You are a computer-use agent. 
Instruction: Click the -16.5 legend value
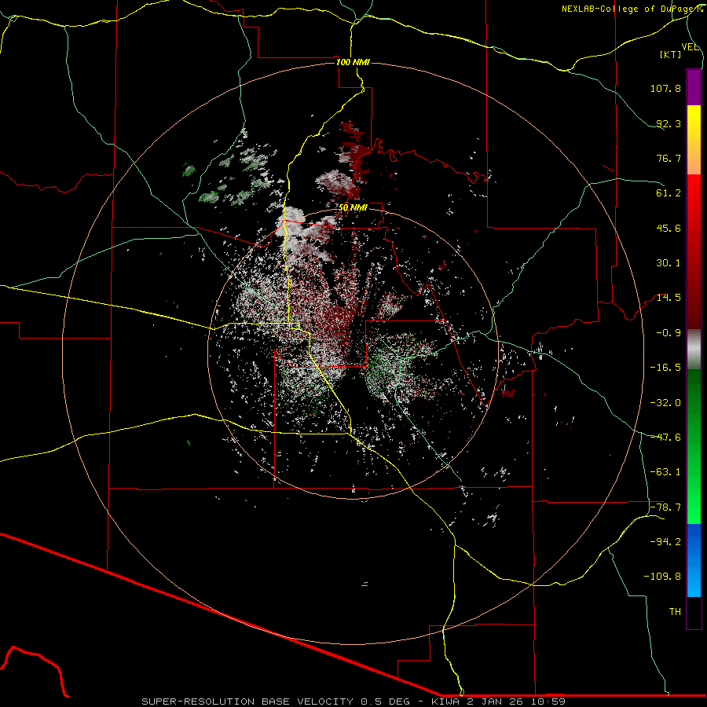tap(665, 368)
